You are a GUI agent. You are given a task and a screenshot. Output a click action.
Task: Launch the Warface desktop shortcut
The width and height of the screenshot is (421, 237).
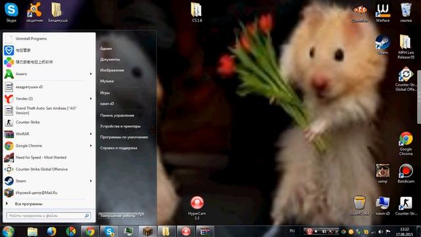coord(383,13)
